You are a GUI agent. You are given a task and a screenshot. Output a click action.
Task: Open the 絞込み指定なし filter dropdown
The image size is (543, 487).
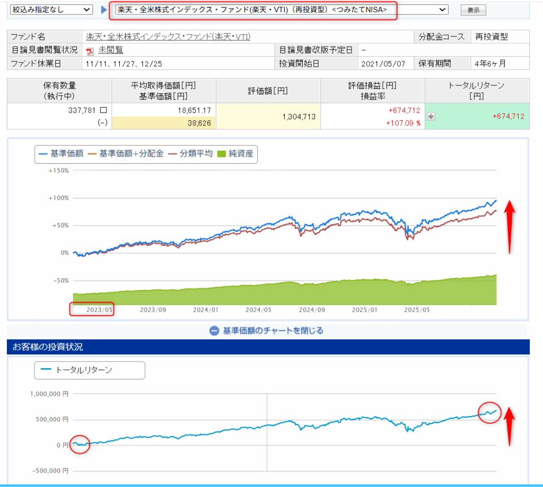coord(50,10)
